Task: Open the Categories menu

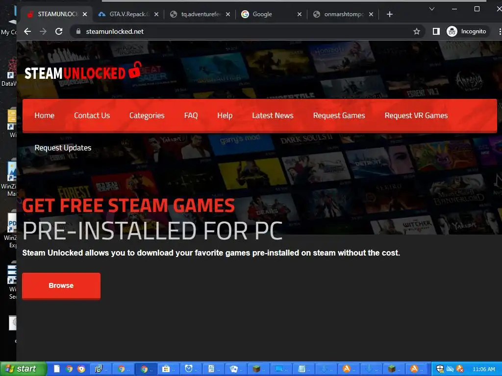Action: coord(147,116)
